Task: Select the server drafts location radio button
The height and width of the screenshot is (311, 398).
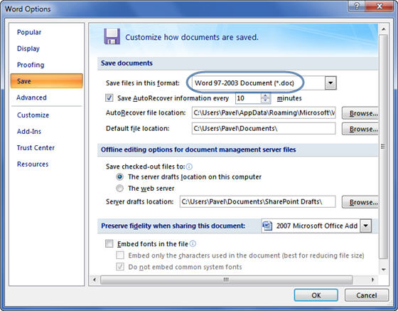Action: [x=120, y=176]
